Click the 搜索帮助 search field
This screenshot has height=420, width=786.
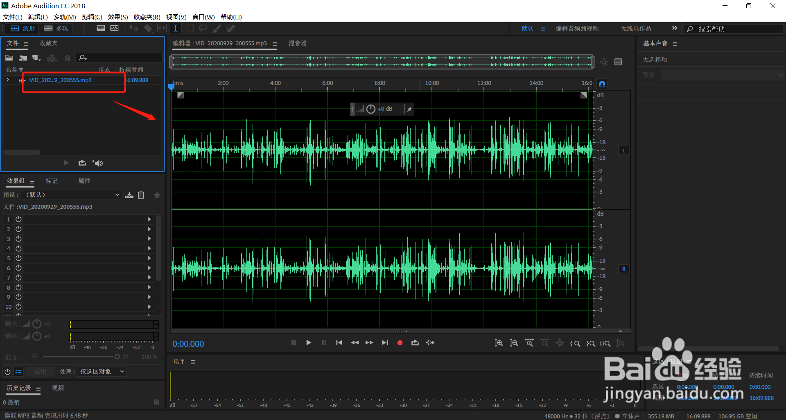click(x=734, y=29)
